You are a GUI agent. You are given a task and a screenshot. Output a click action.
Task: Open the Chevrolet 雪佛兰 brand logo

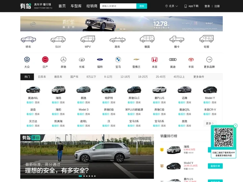point(136,59)
